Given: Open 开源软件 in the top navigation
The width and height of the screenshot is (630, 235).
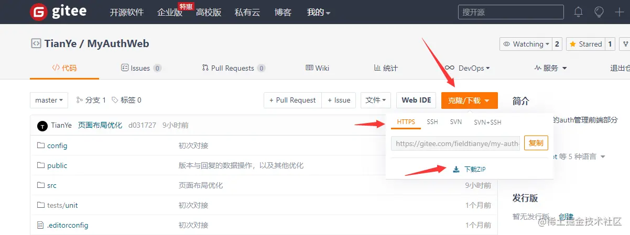Looking at the screenshot, I should pyautogui.click(x=126, y=12).
